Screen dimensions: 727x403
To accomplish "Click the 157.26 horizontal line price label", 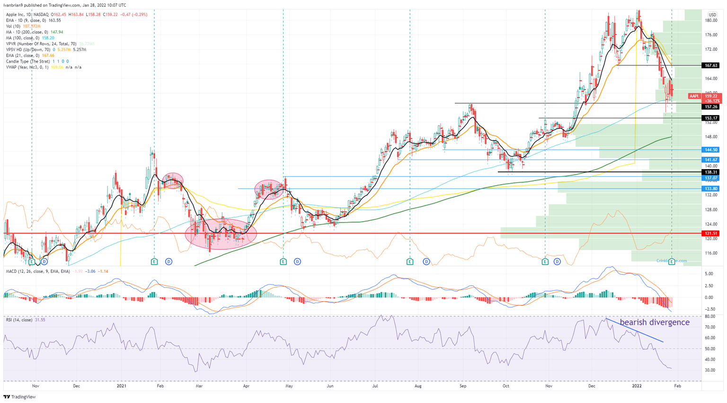I will [x=711, y=107].
